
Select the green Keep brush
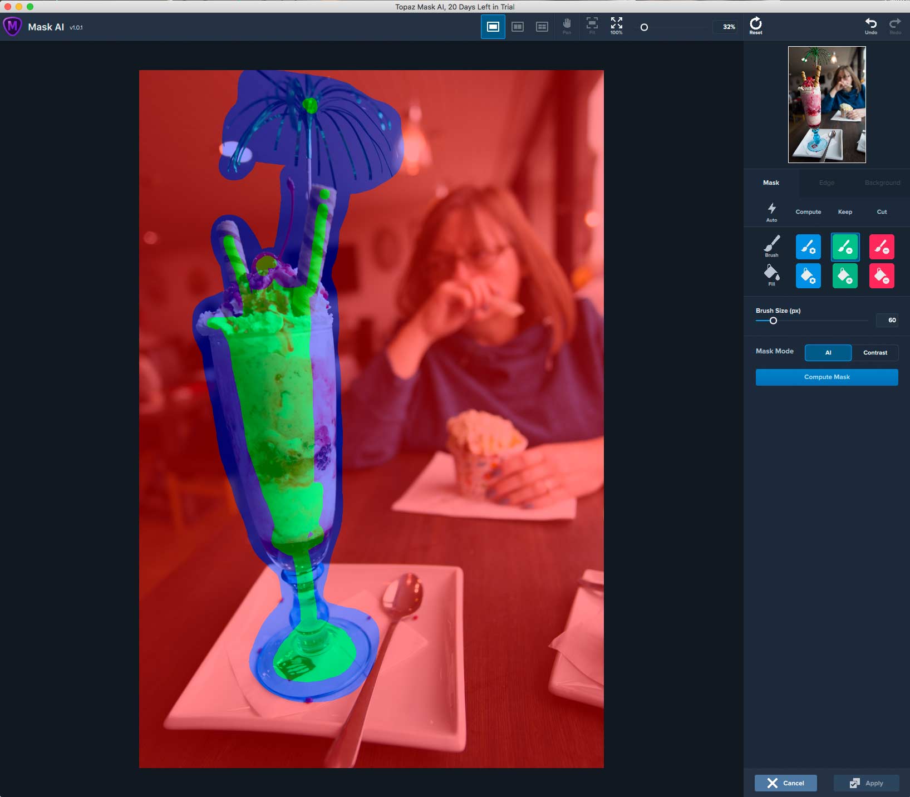[x=845, y=247]
